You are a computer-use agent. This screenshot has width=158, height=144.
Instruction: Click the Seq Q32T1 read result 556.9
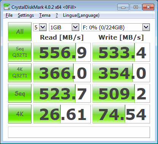(62, 52)
